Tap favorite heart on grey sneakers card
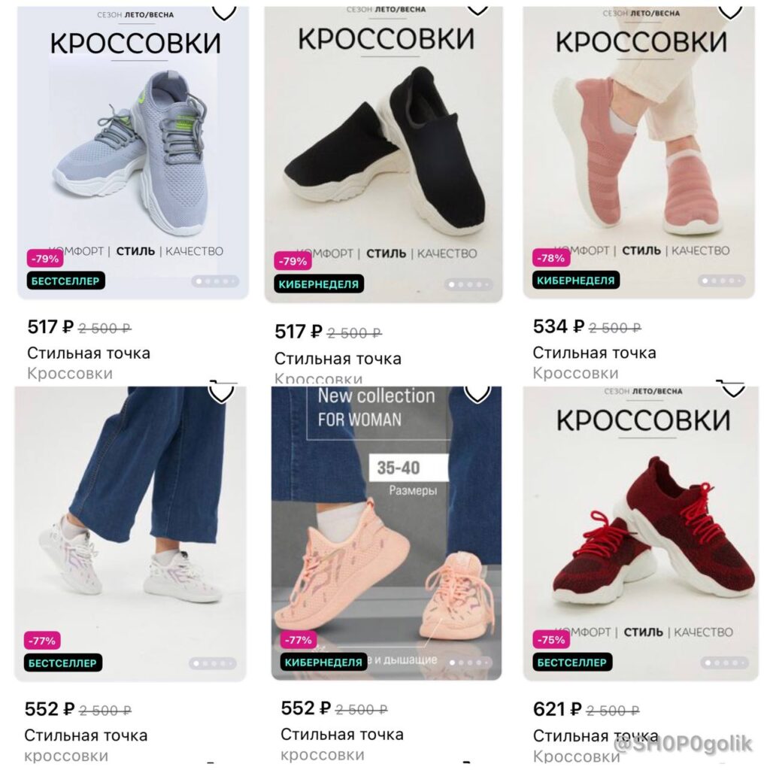This screenshot has height=770, width=770. (x=224, y=14)
